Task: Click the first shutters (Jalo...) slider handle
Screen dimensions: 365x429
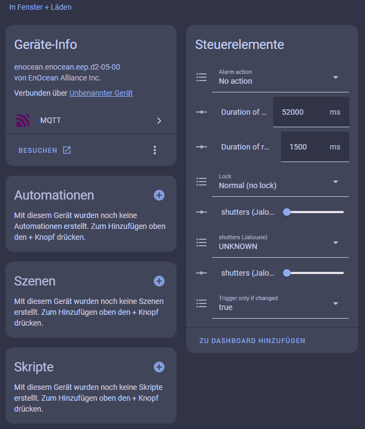Action: tap(287, 212)
